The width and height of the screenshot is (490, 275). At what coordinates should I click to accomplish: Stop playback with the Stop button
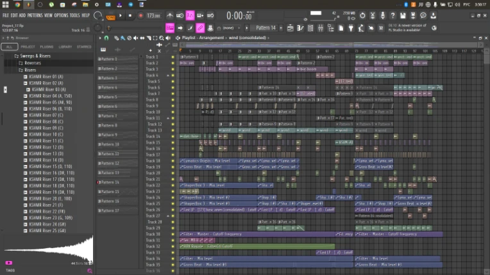(x=130, y=15)
